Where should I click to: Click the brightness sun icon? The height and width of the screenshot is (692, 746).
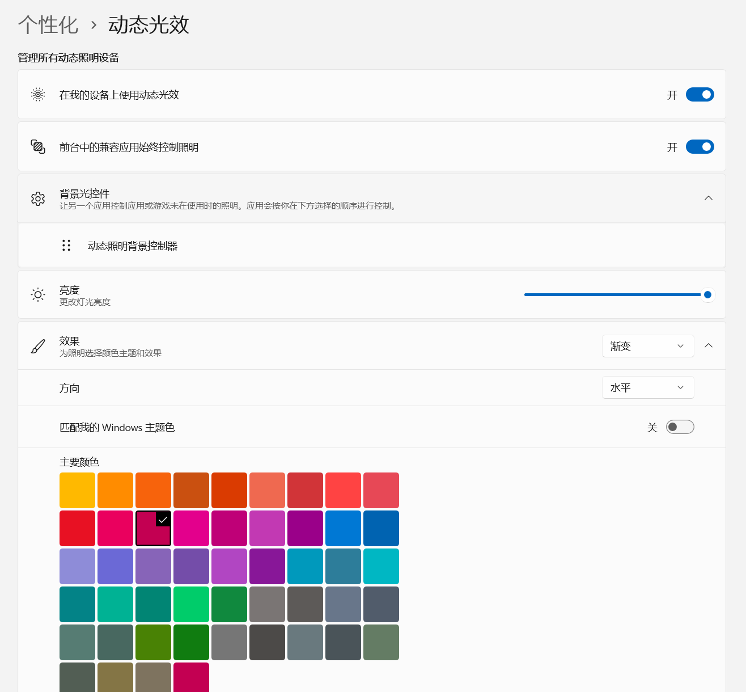38,294
